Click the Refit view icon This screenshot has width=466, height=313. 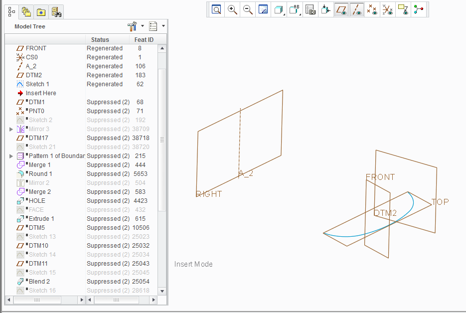pyautogui.click(x=216, y=9)
